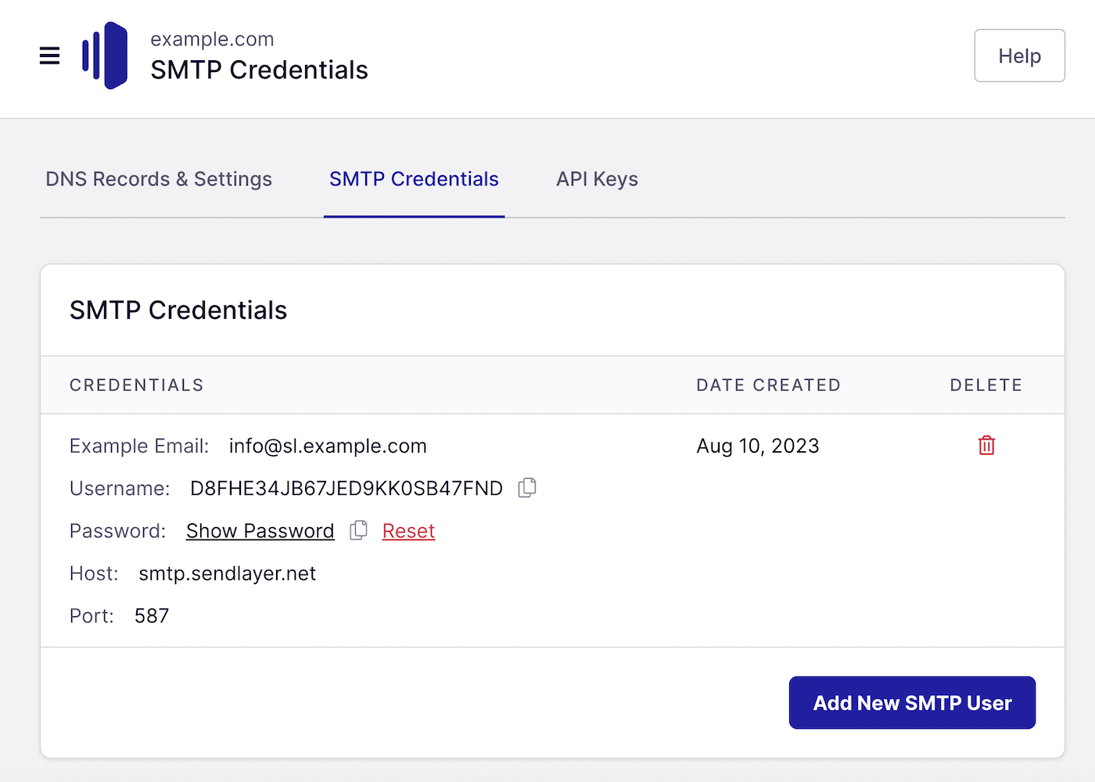The image size is (1095, 782).
Task: Select the username value D8FHE34JB67JED9KK0SB47FND
Action: pos(346,487)
